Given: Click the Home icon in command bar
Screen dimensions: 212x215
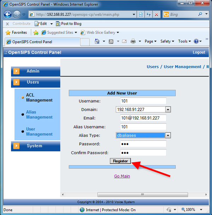Looking at the screenshot, I should [x=97, y=41].
